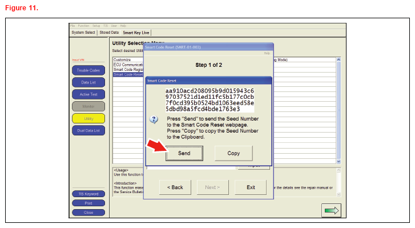Click the Close button in the sidebar
This screenshot has width=415, height=228.
[x=88, y=213]
